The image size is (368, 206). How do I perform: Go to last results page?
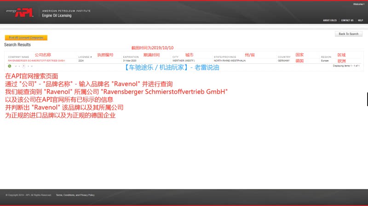pyautogui.click(x=32, y=66)
